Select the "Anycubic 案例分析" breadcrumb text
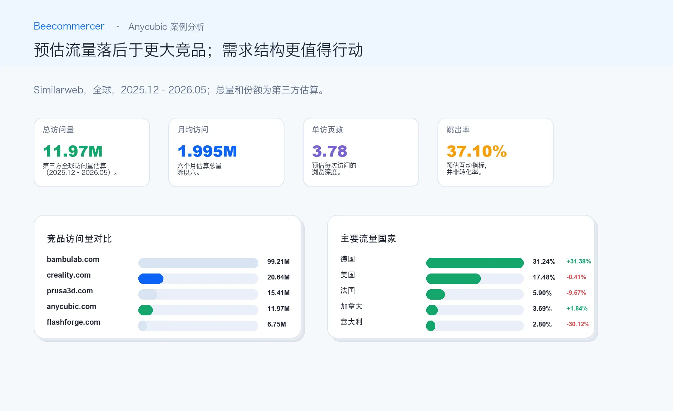Image resolution: width=673 pixels, height=411 pixels. [x=166, y=27]
